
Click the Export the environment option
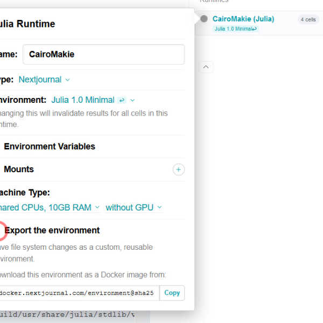click(x=52, y=230)
